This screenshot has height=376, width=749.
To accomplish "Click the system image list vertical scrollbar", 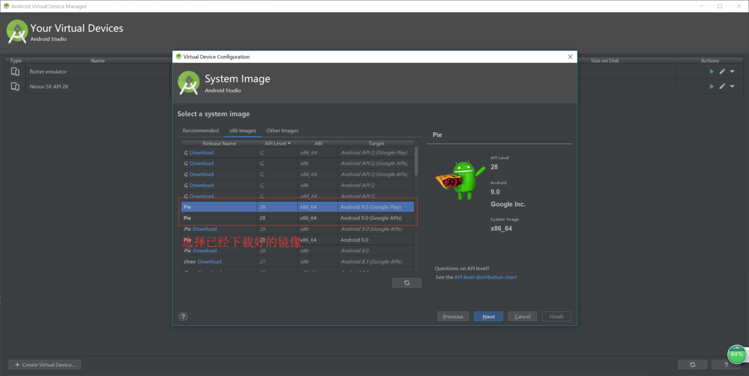I will 416,161.
